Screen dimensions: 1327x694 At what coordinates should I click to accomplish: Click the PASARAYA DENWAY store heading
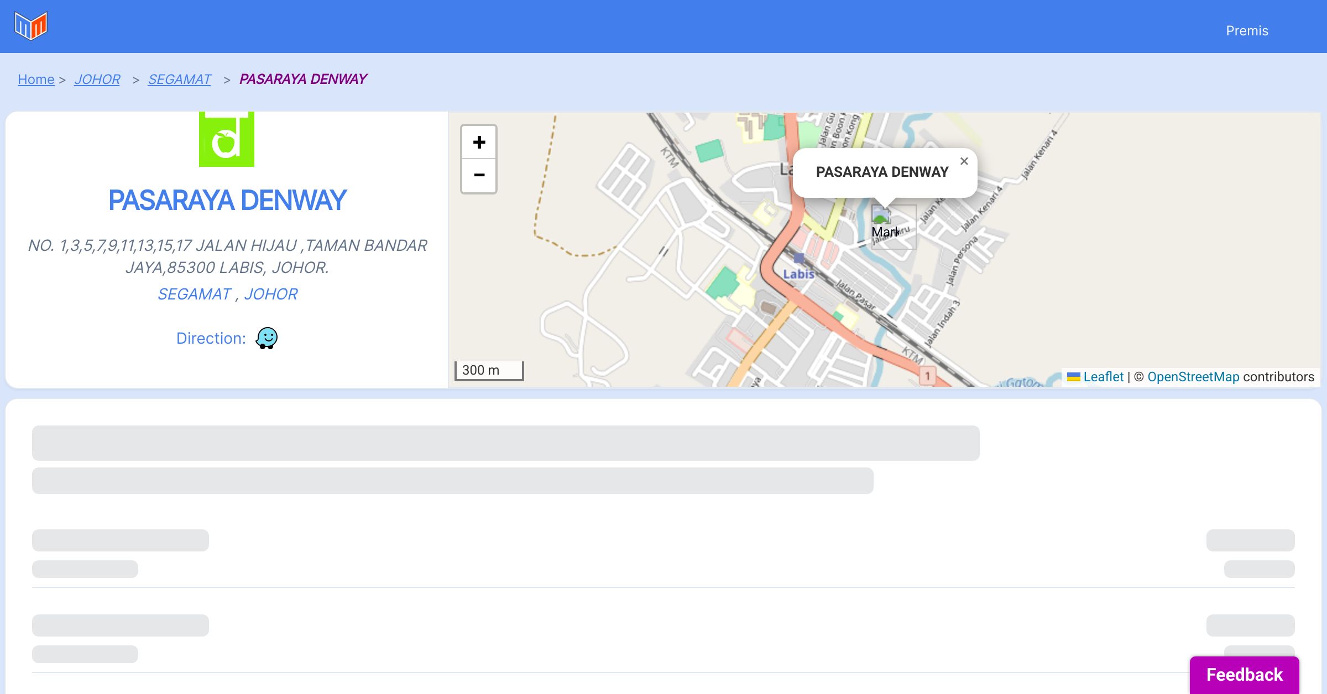coord(227,200)
